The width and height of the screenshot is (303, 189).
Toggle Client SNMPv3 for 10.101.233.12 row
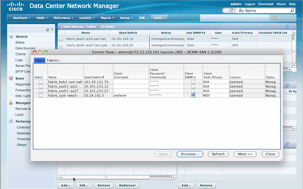[x=193, y=86]
